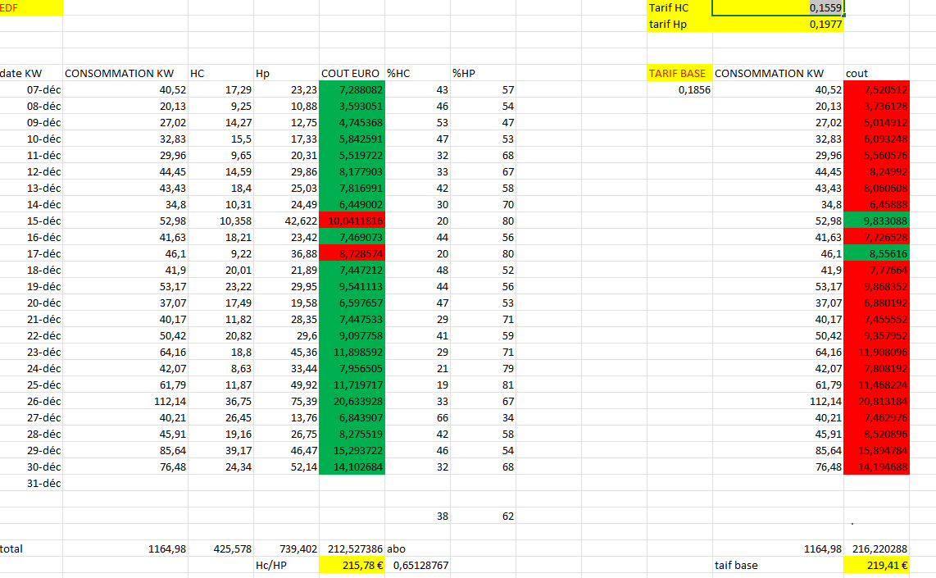Select the TARIF BASE header cell

point(679,74)
